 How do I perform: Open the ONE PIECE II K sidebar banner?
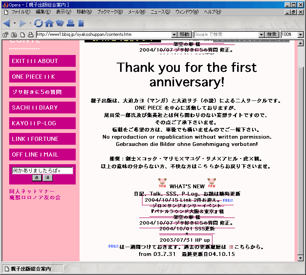(42, 77)
